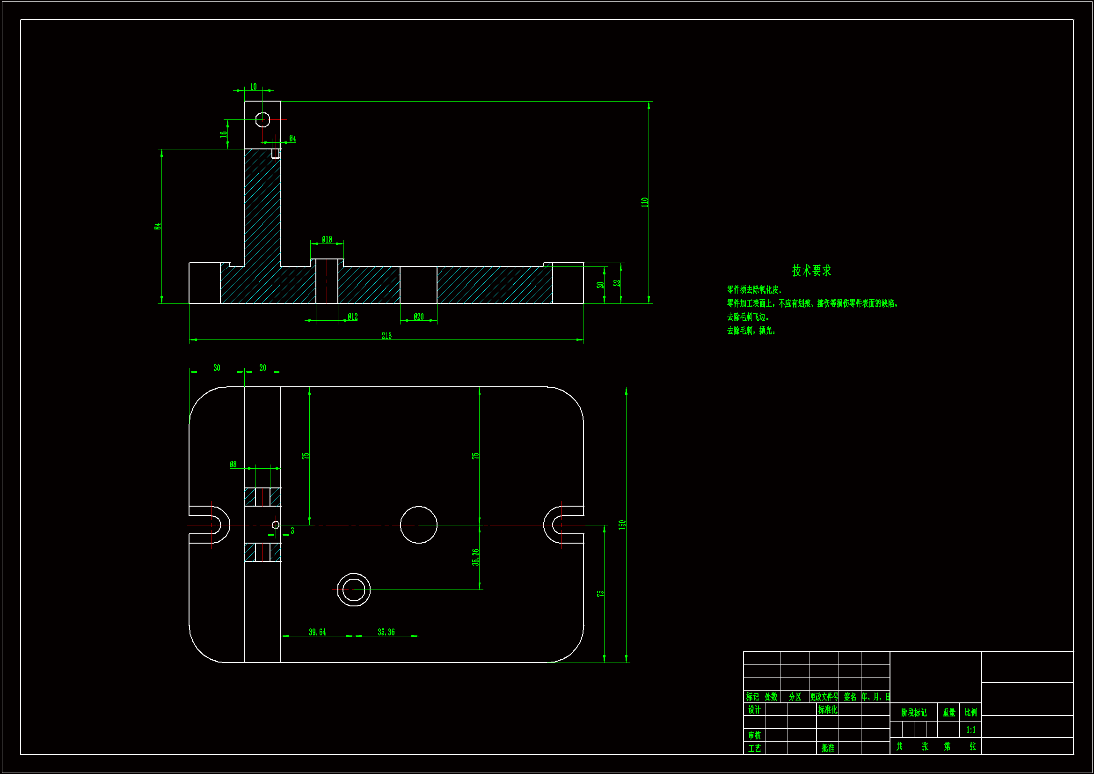Viewport: 1094px width, 774px height.
Task: Click the large center circle in plan view
Action: pos(418,524)
